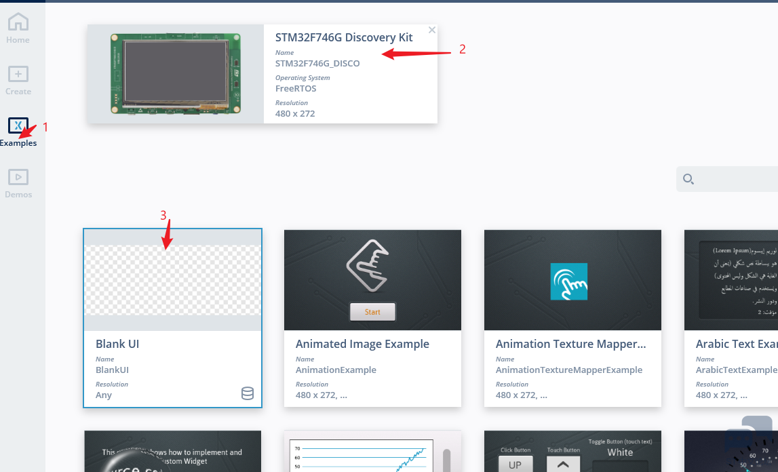Click the AnimationTextureMapperExample name value
Image resolution: width=778 pixels, height=472 pixels.
click(569, 370)
